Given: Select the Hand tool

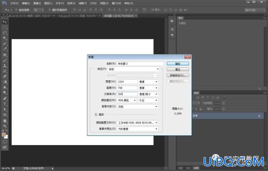Looking at the screenshot, I should pyautogui.click(x=5, y=121).
